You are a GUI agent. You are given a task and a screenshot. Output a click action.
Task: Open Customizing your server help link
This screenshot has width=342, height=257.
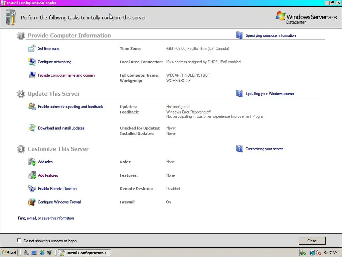point(264,149)
